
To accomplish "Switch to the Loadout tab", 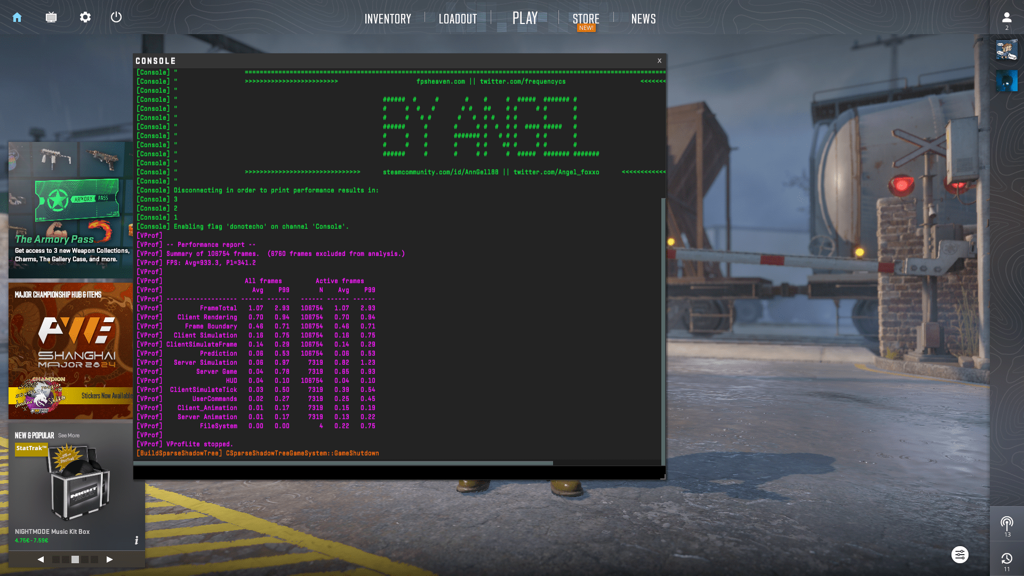I will pyautogui.click(x=458, y=19).
